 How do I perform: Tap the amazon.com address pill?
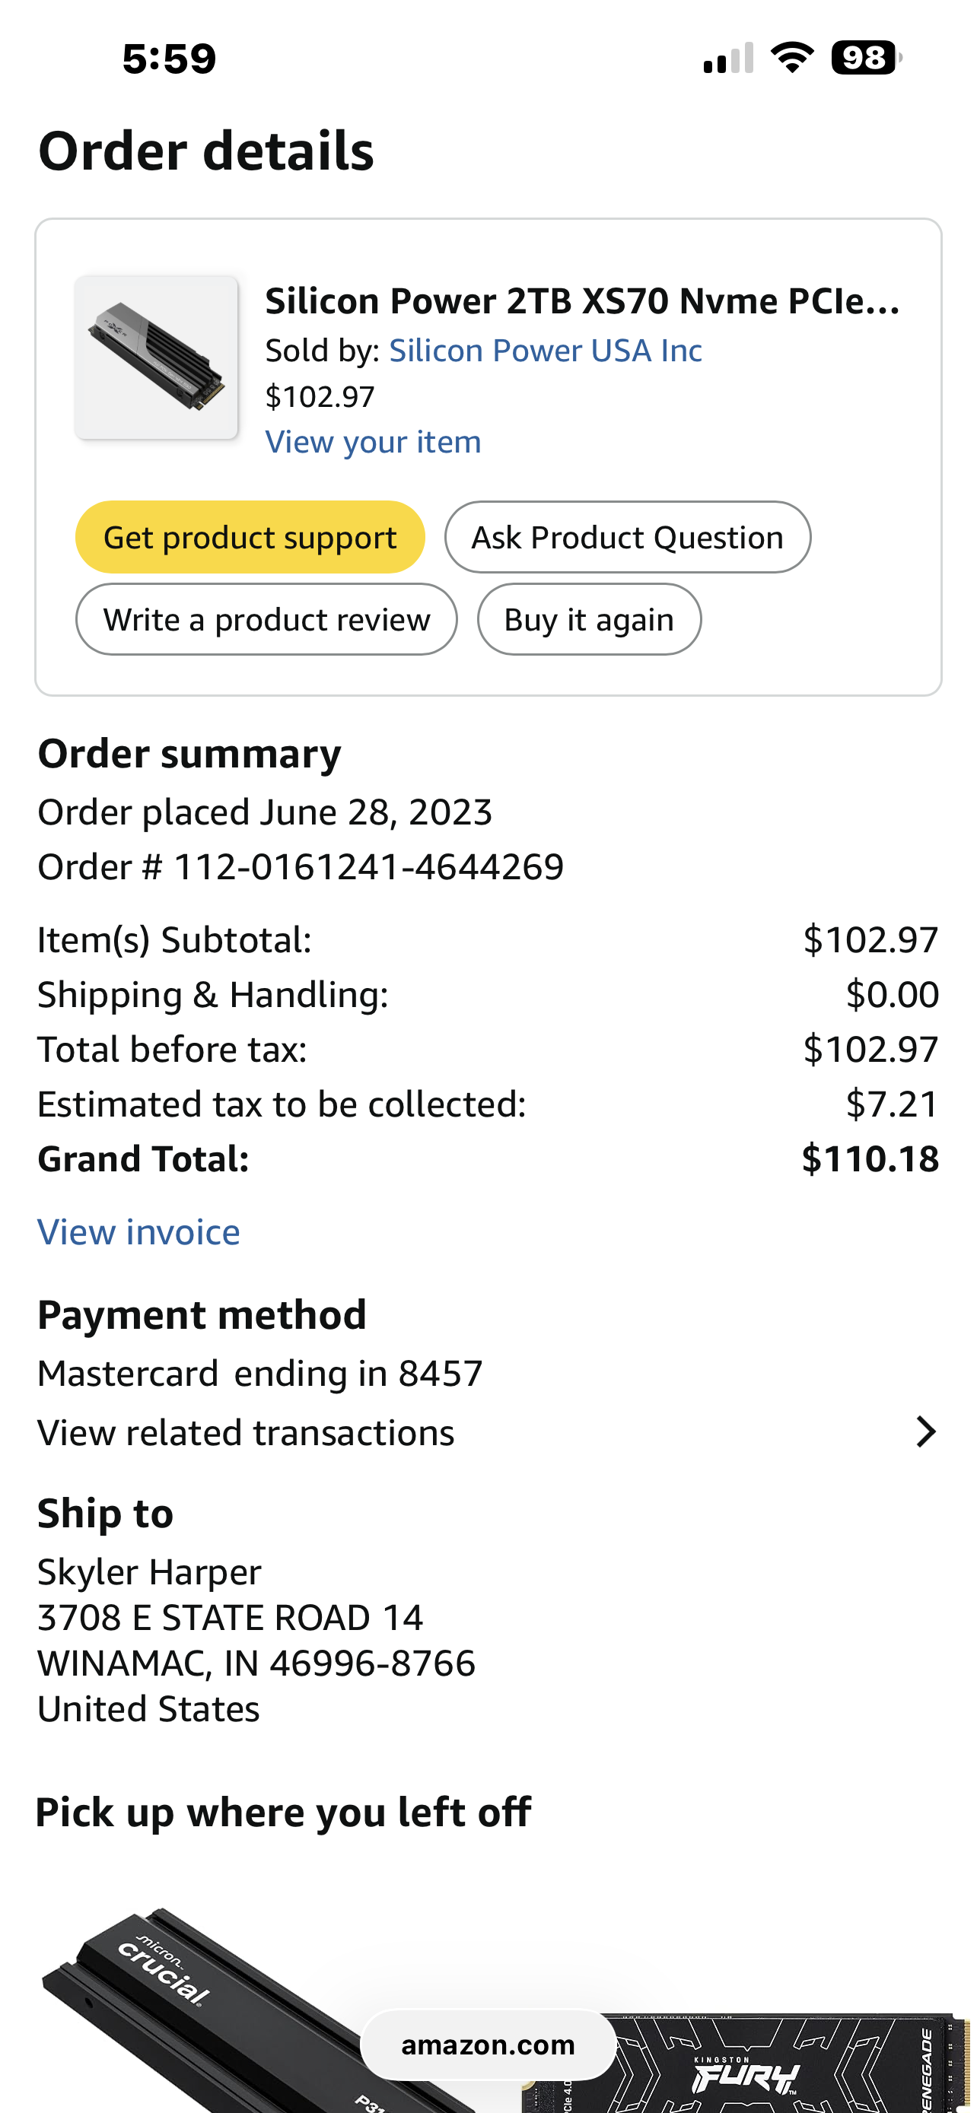point(488,2045)
